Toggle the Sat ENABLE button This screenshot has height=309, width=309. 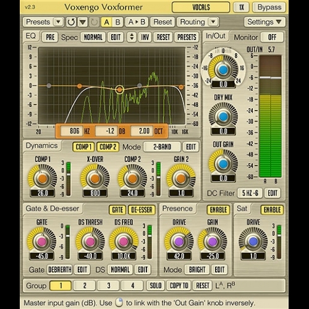272,210
